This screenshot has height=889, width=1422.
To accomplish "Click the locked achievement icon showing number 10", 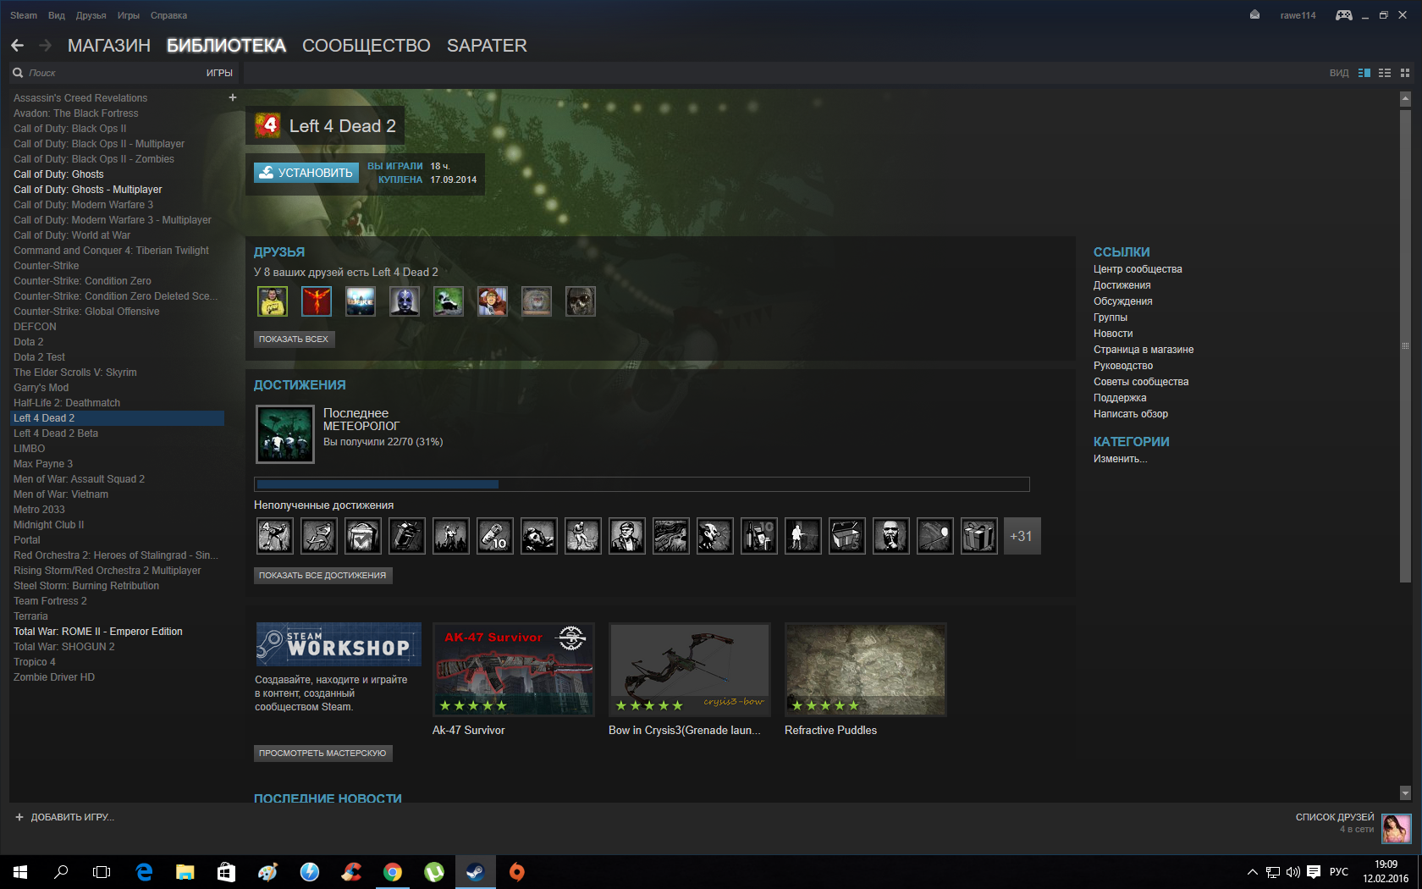I will (x=494, y=536).
